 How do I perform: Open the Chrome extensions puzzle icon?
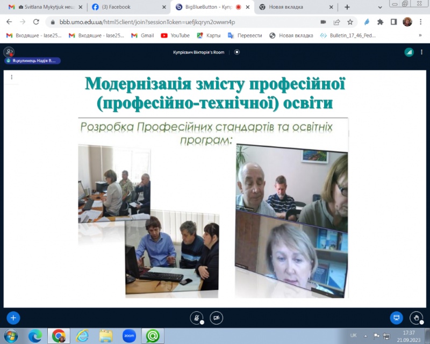click(x=380, y=22)
